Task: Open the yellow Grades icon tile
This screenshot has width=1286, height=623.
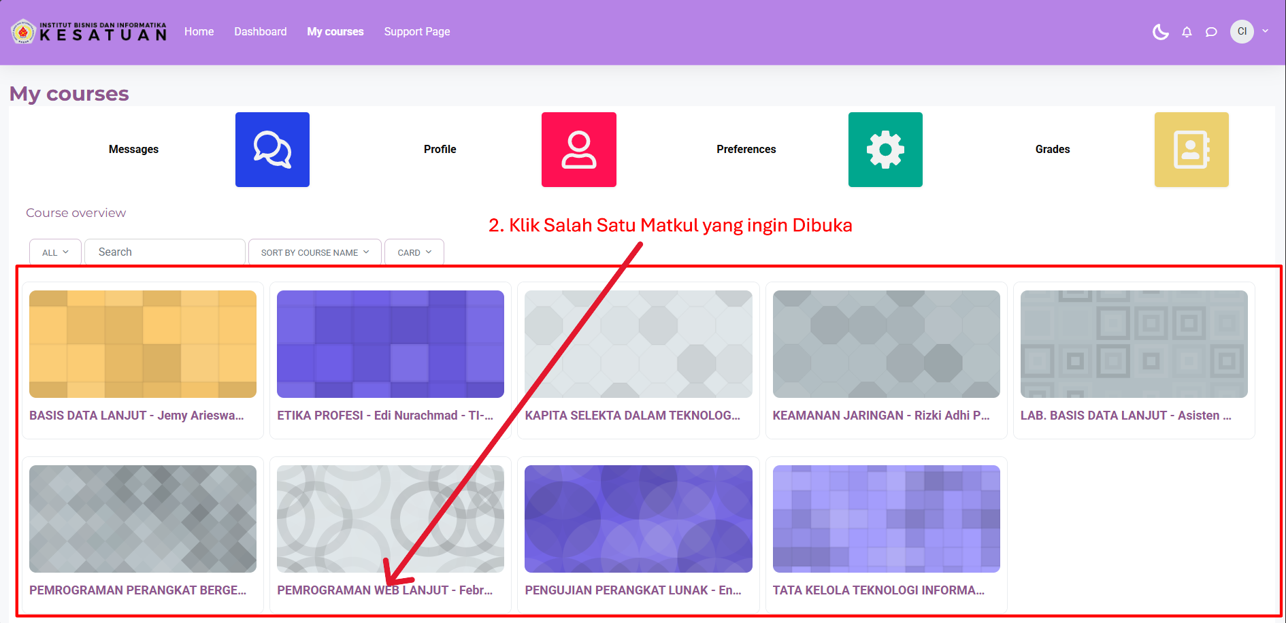Action: click(1191, 150)
